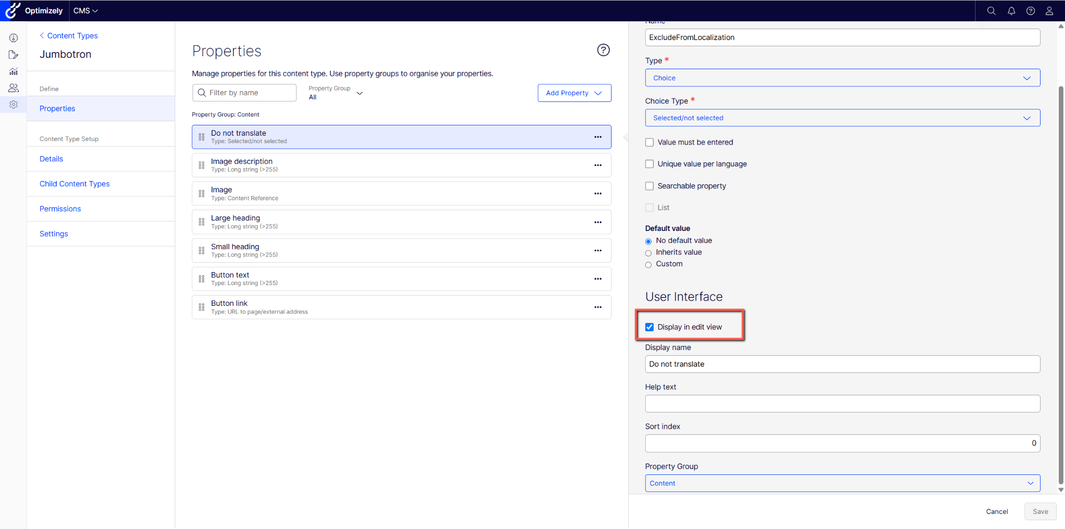
Task: Open the edit content icon in left rail
Action: coord(14,55)
